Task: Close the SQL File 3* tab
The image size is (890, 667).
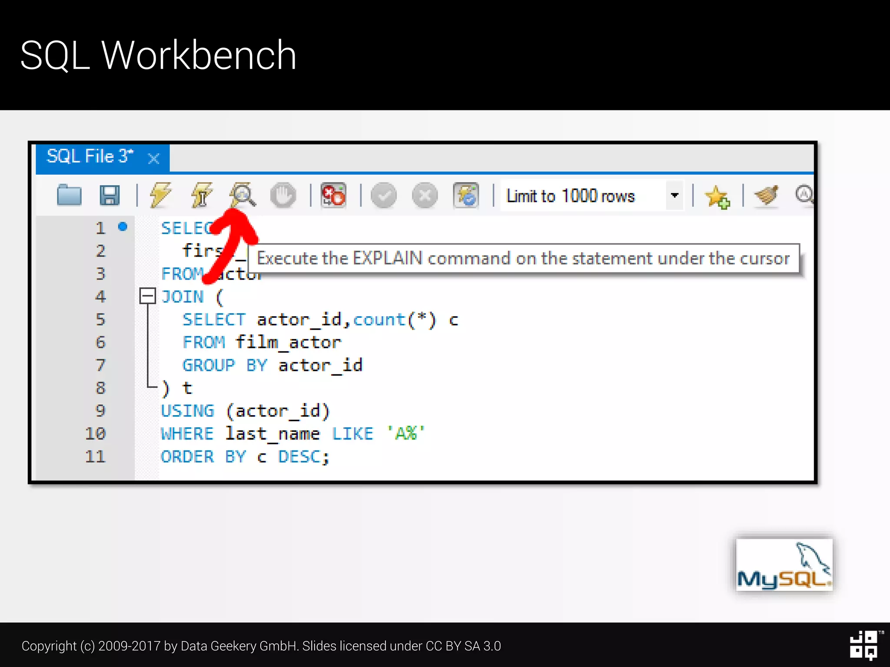Action: point(153,158)
